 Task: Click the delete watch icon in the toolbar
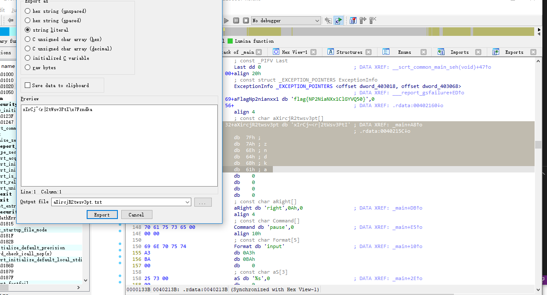point(373,20)
